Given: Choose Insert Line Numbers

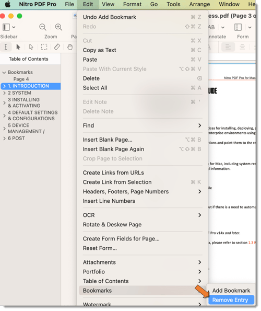Looking at the screenshot, I should click(x=142, y=201).
